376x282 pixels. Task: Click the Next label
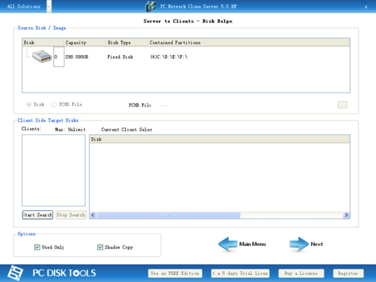point(317,244)
